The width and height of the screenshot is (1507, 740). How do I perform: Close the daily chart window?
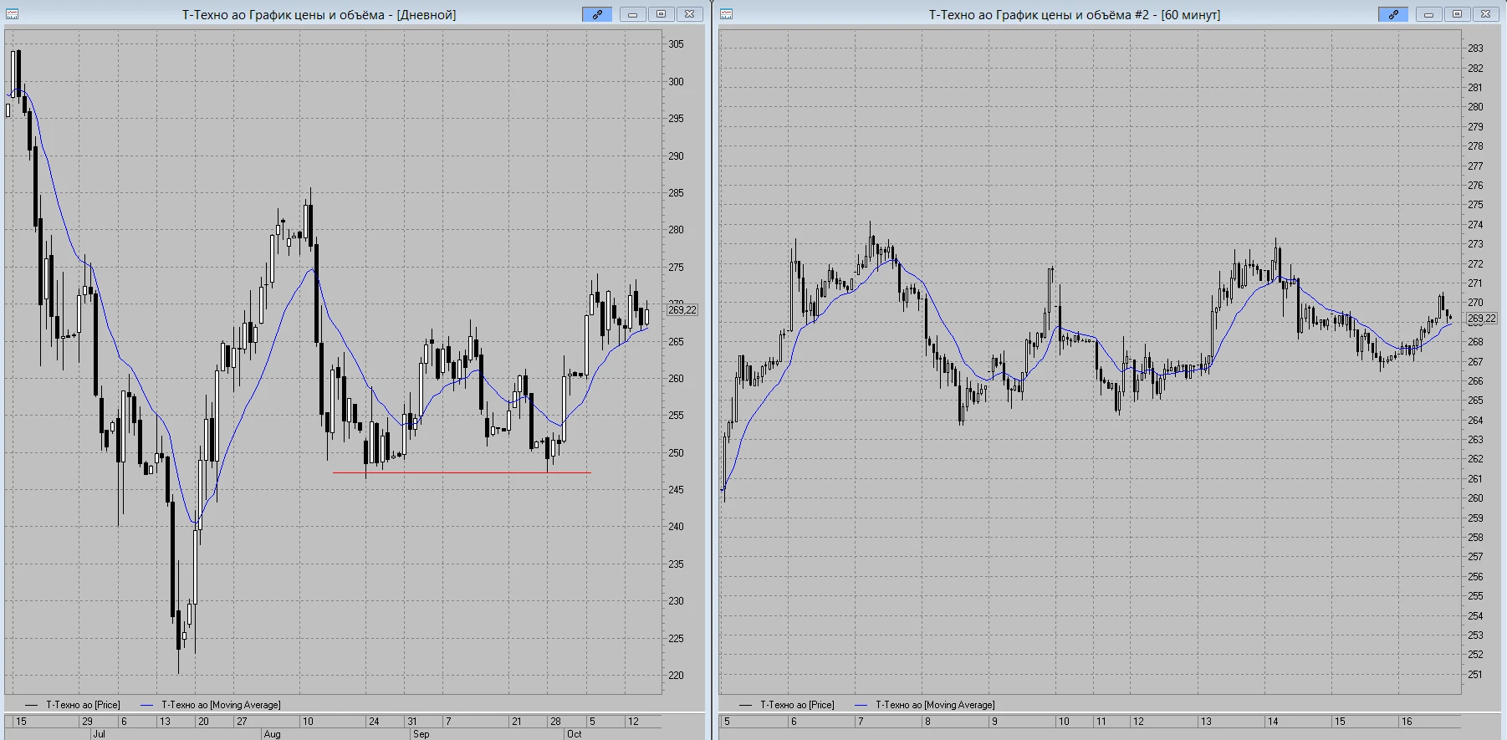(689, 14)
